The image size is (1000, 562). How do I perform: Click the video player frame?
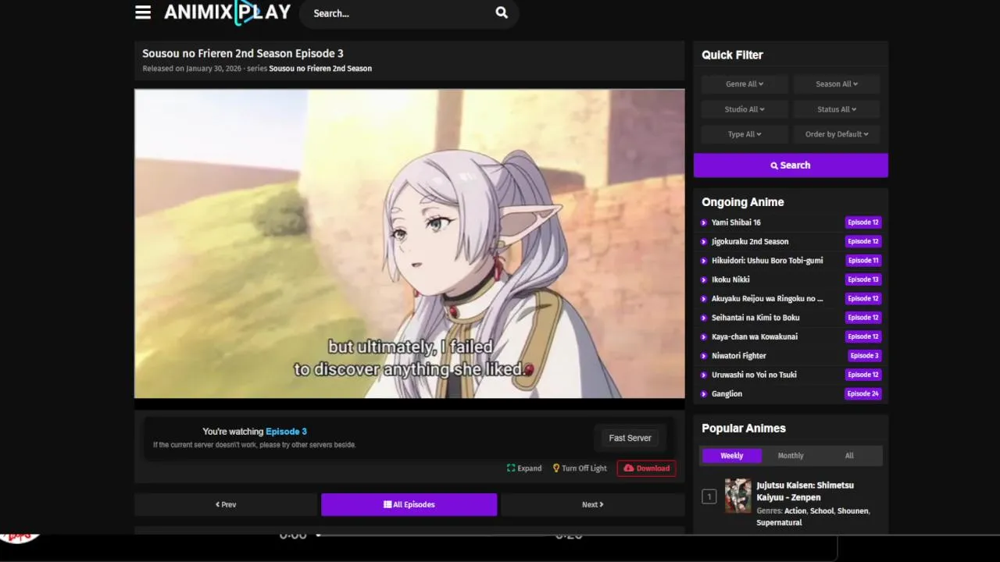[409, 244]
